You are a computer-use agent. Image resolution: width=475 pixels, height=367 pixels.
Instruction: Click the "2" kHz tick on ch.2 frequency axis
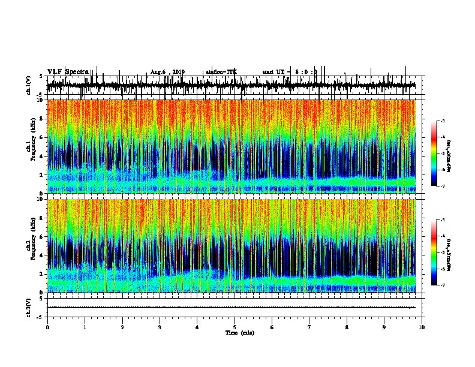(42, 274)
